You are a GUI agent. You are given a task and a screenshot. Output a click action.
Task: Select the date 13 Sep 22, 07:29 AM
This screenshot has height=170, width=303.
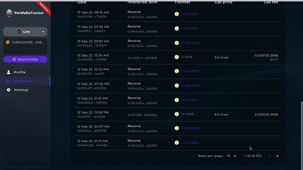click(93, 27)
